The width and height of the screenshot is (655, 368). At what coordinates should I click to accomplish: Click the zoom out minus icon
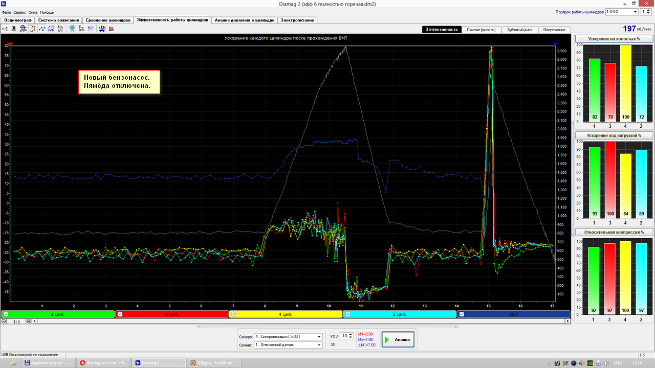(4, 321)
